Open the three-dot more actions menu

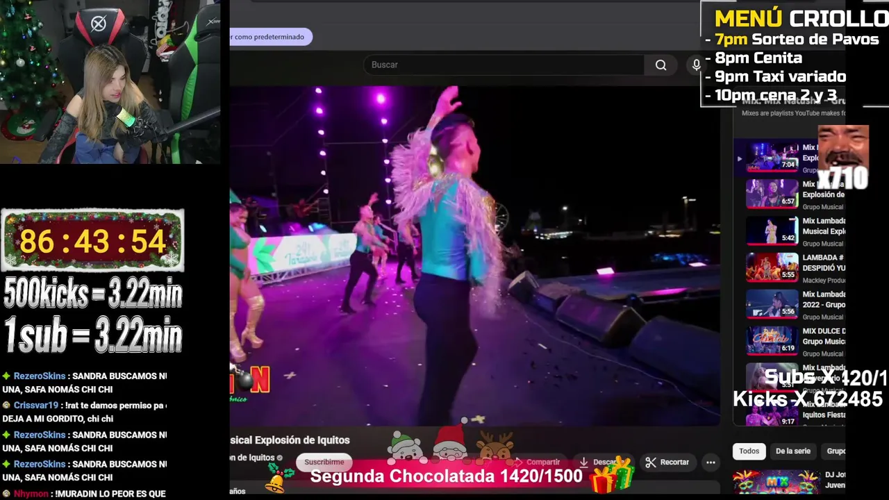pos(711,462)
